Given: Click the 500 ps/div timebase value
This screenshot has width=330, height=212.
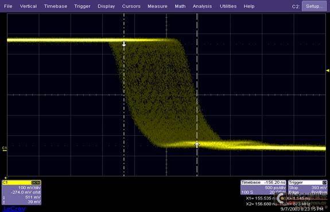Looking at the screenshot, I should 275,187.
